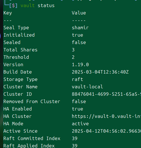Click the Key column header
Image resolution: width=141 pixels, height=148 pixels.
tap(8, 13)
